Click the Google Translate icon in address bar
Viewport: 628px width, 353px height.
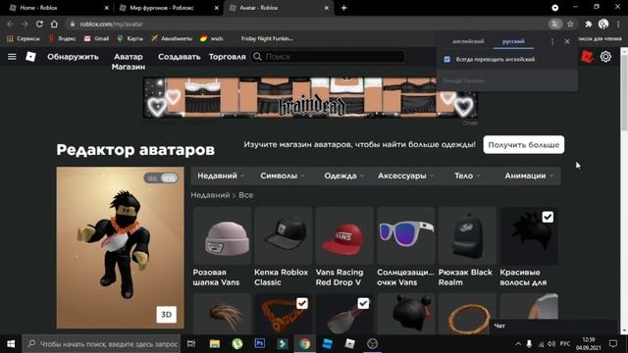pos(554,25)
